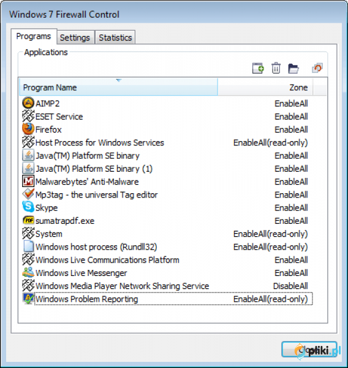Click the add application icon
The width and height of the screenshot is (348, 368).
coord(258,68)
